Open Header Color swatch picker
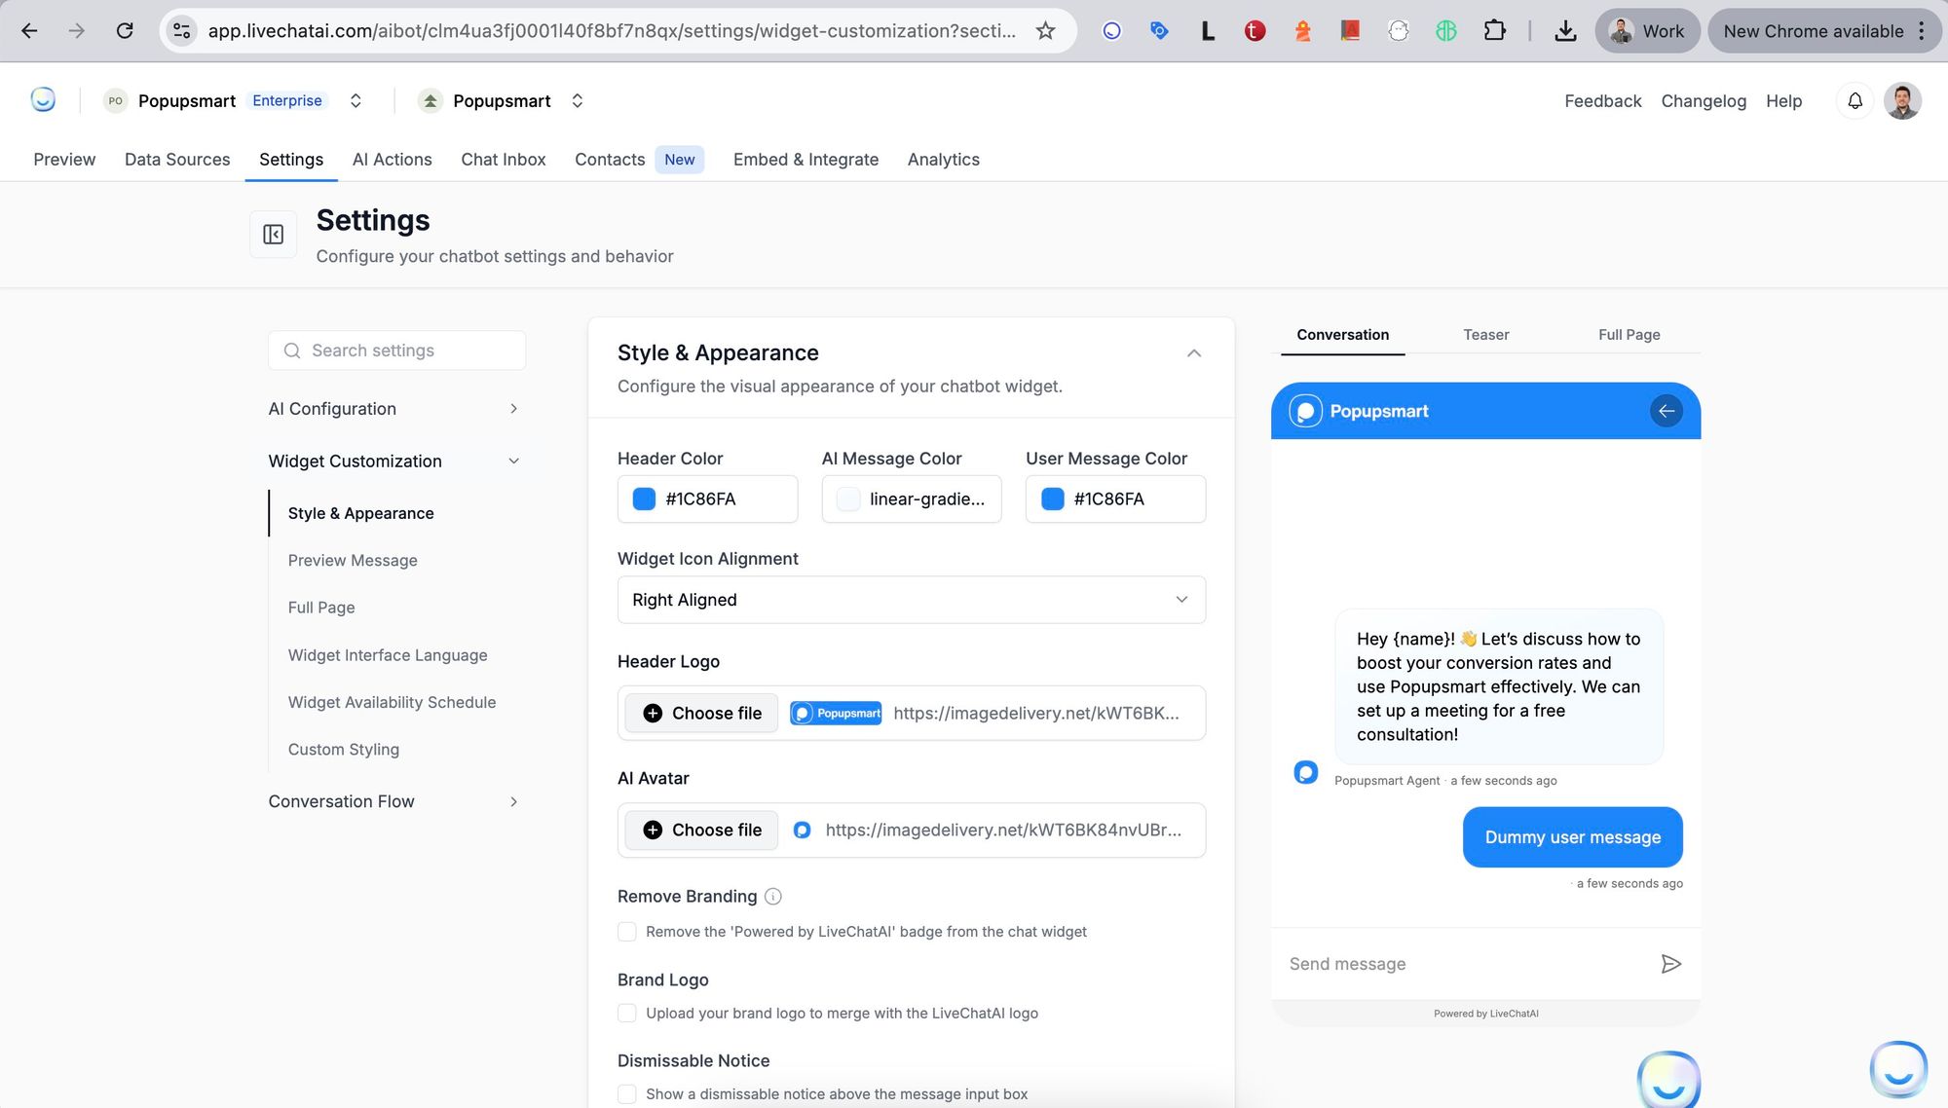Screen dimensions: 1948x1108 [x=644, y=499]
